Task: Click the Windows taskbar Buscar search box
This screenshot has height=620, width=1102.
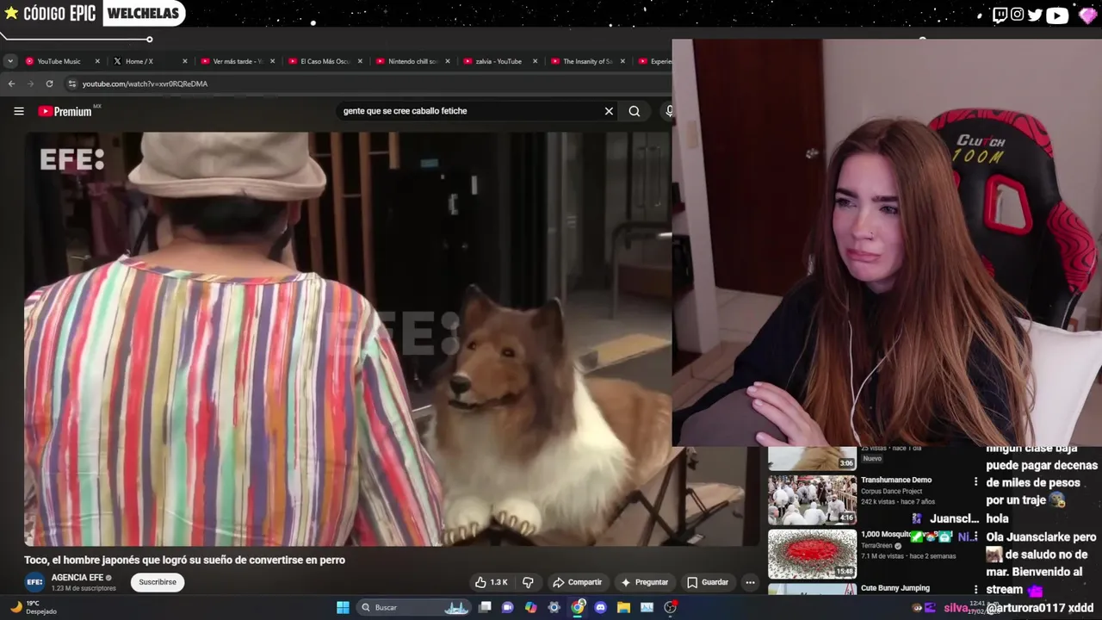Action: (x=413, y=607)
